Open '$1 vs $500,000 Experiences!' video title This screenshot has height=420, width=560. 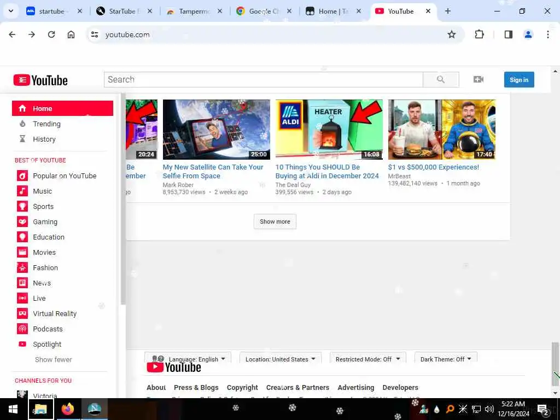coord(434,167)
